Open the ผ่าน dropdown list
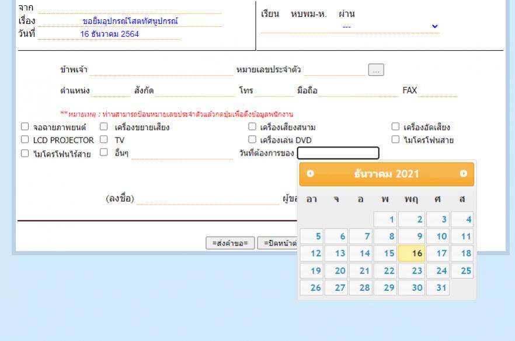Screen dimensions: 515x341 pyautogui.click(x=350, y=27)
